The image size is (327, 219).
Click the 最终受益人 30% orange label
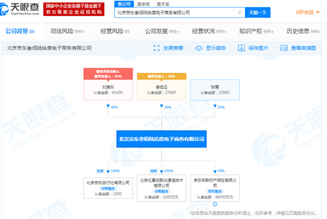[161, 76]
